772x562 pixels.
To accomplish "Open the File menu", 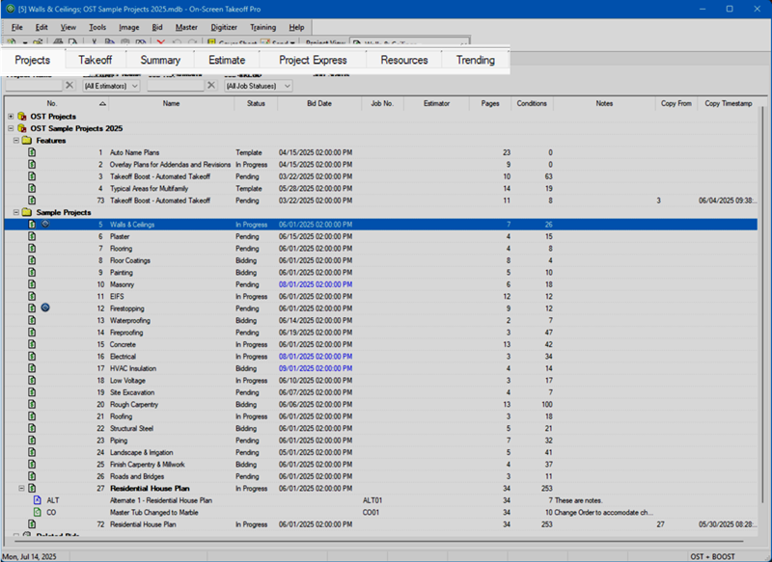I will point(16,28).
